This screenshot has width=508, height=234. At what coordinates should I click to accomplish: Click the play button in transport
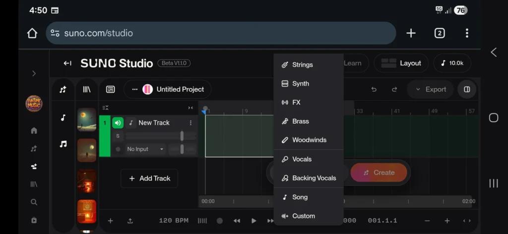tap(254, 221)
